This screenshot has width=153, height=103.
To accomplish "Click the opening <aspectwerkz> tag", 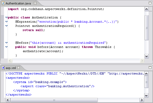I will point(18,78).
